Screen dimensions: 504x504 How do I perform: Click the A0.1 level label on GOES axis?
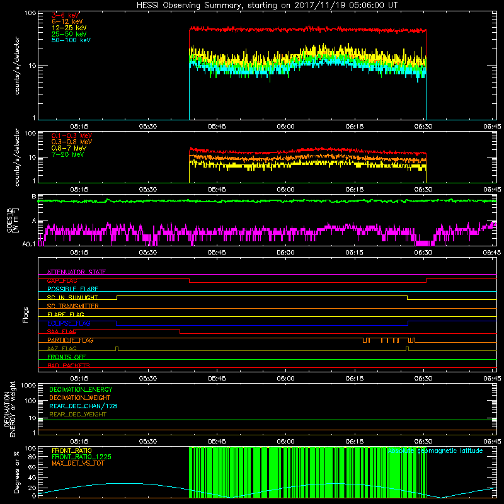(x=29, y=244)
